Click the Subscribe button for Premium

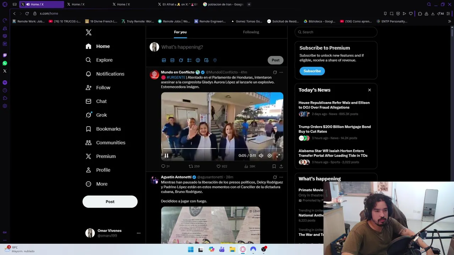(312, 71)
